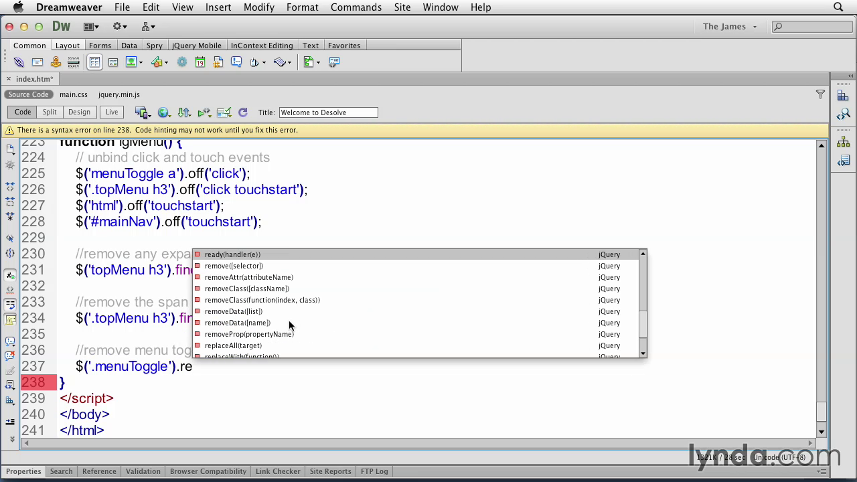The width and height of the screenshot is (857, 482).
Task: Insert a Date with the calendar icon
Action: (x=200, y=62)
